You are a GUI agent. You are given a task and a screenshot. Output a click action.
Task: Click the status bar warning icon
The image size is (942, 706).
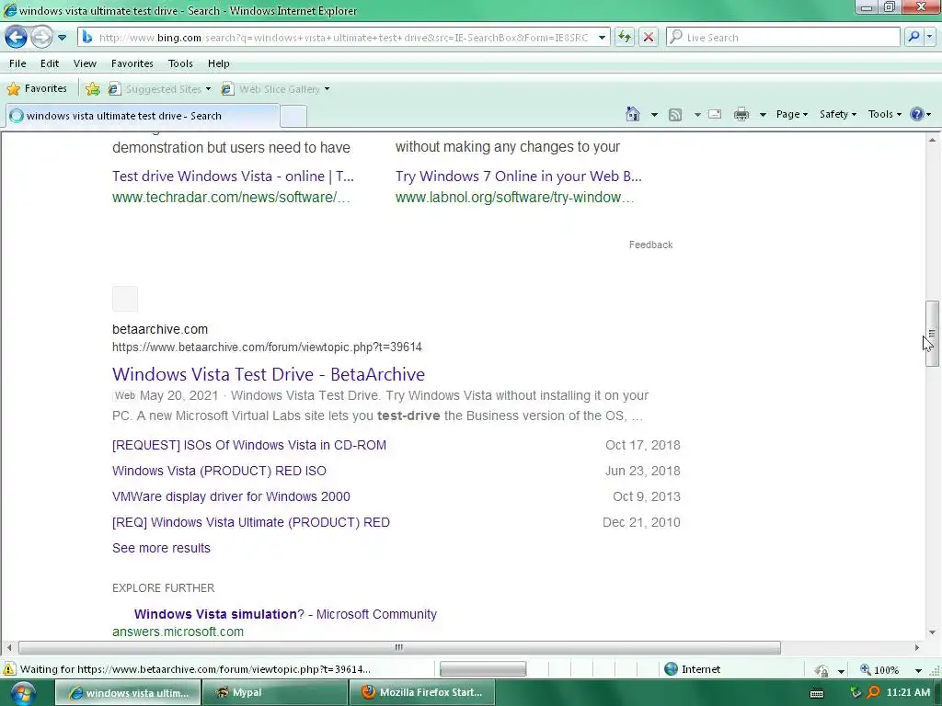point(9,669)
